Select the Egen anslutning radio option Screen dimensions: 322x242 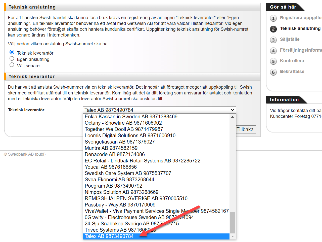tap(12, 59)
